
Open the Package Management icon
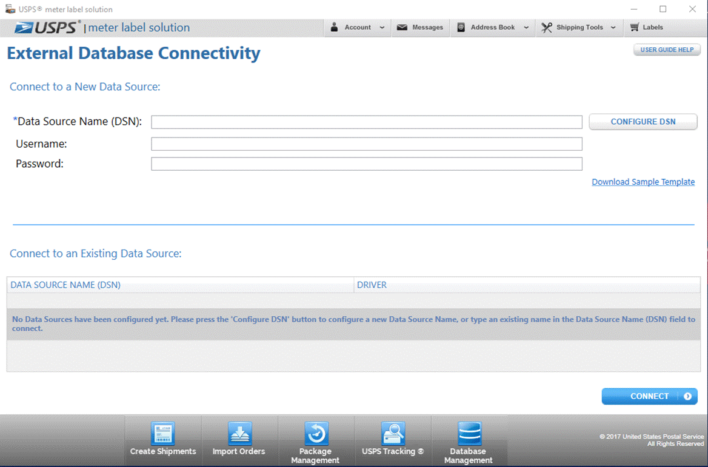click(x=316, y=434)
